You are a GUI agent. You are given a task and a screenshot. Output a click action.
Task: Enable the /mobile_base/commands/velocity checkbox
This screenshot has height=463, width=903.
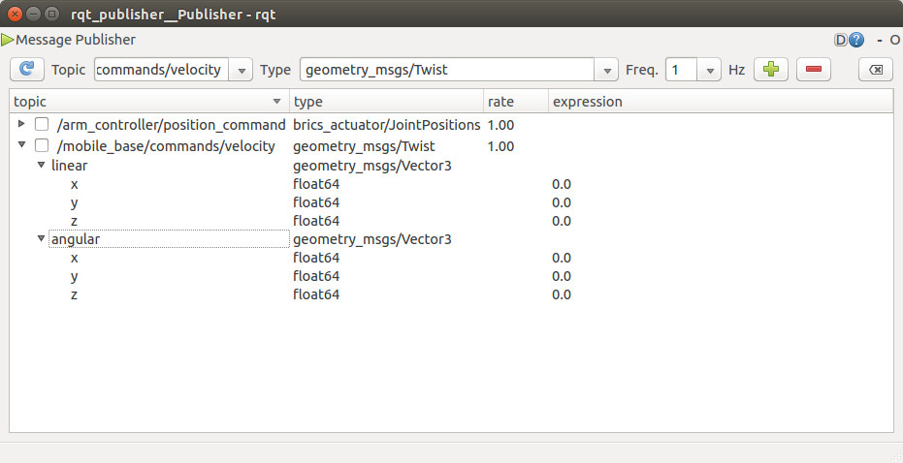(x=42, y=146)
